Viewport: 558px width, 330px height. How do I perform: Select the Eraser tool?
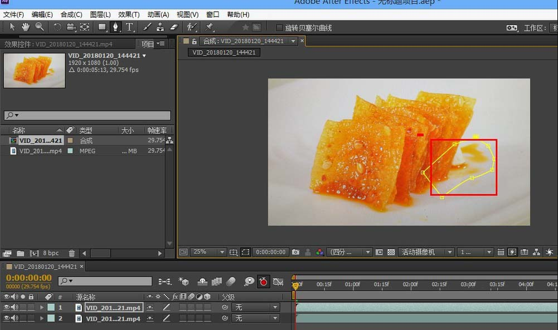pos(173,27)
